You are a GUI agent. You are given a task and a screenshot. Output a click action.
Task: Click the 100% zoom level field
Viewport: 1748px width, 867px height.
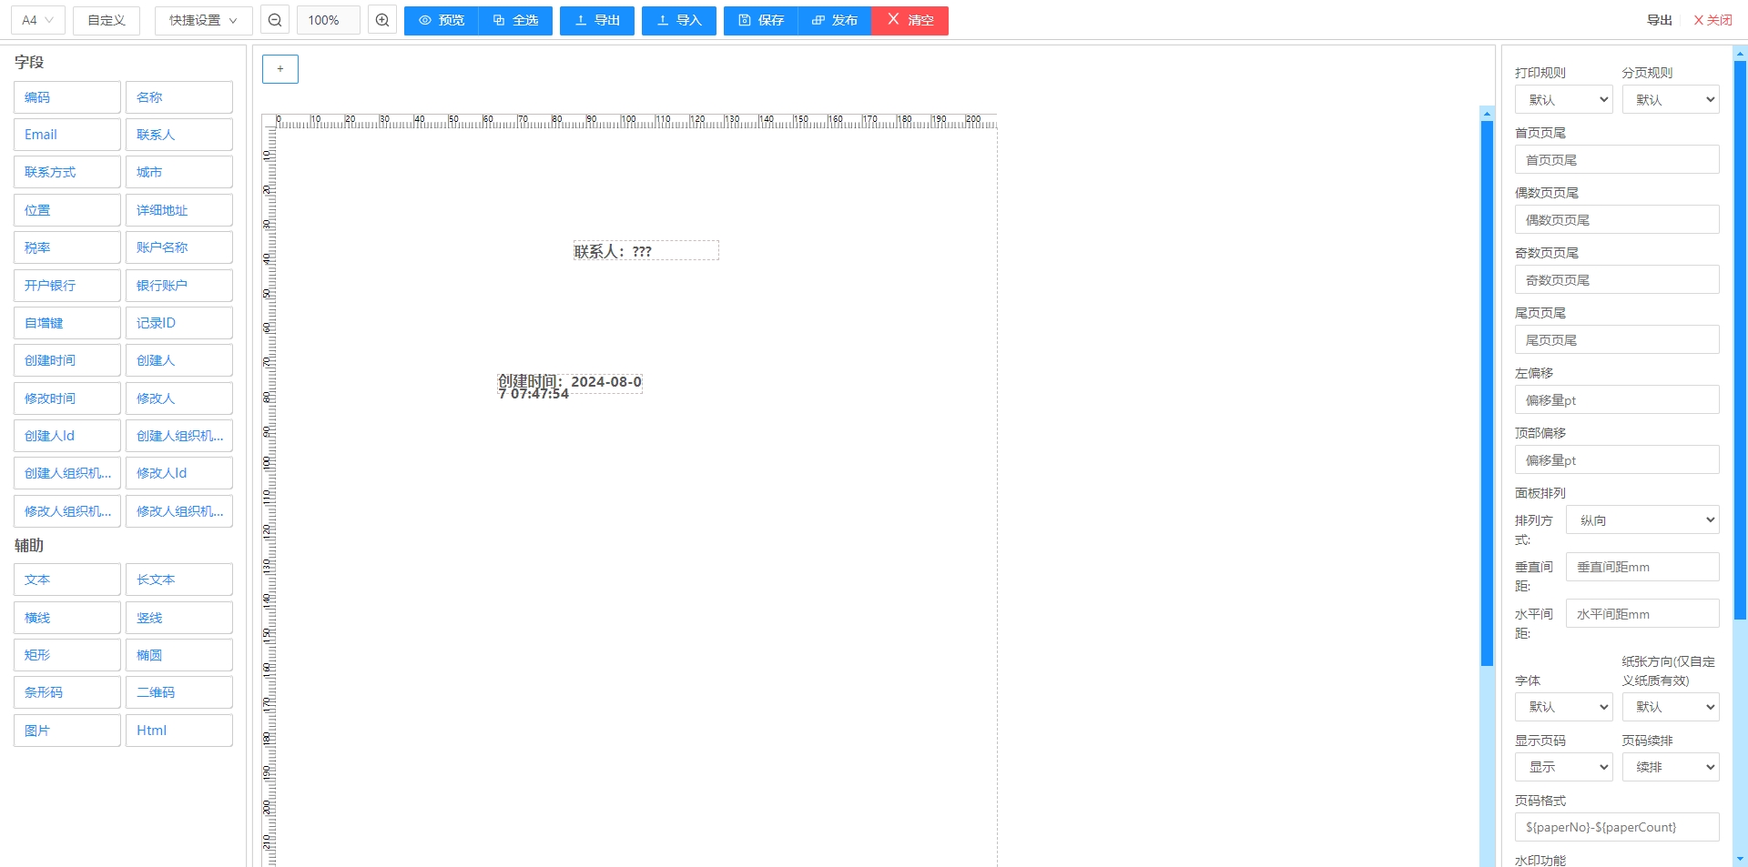pyautogui.click(x=329, y=20)
